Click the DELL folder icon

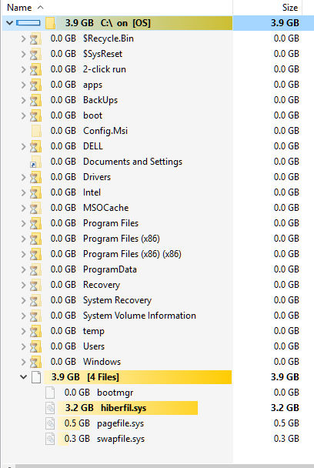pyautogui.click(x=35, y=146)
